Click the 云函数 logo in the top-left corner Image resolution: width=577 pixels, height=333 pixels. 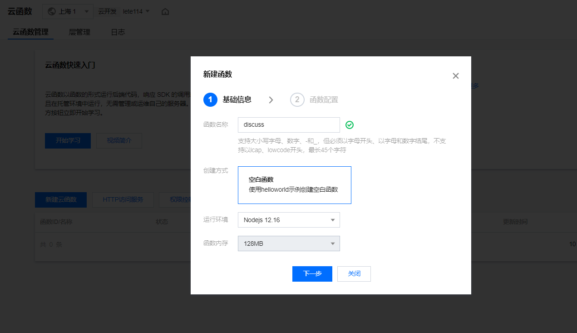(20, 11)
